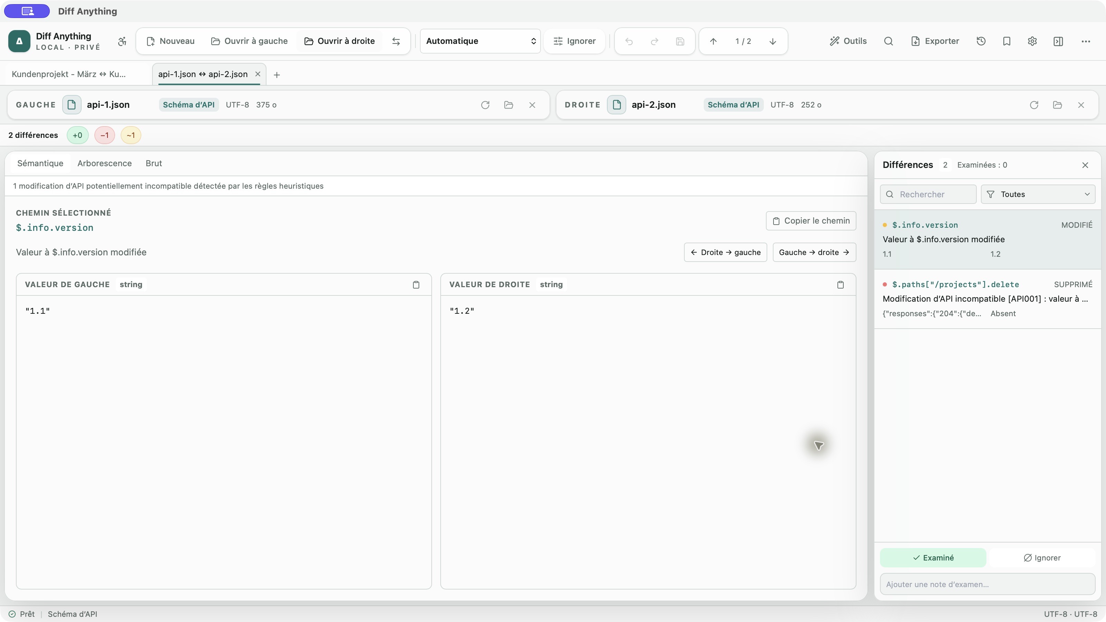Switch to the Arborescence tab
The height and width of the screenshot is (622, 1106).
click(x=104, y=163)
